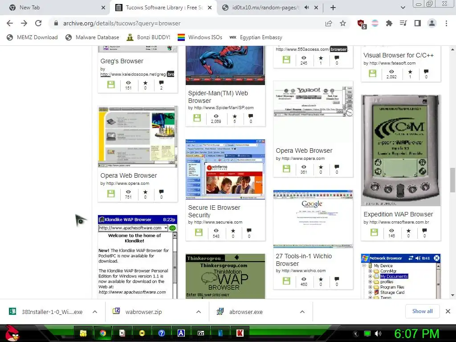This screenshot has height=342, width=456.
Task: Toggle the browser side panel
Action: tap(418, 23)
